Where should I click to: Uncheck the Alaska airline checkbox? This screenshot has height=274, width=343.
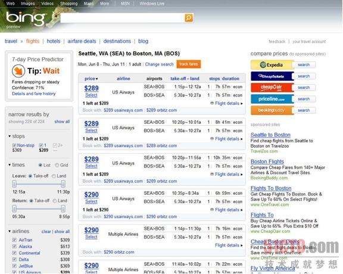(14, 247)
